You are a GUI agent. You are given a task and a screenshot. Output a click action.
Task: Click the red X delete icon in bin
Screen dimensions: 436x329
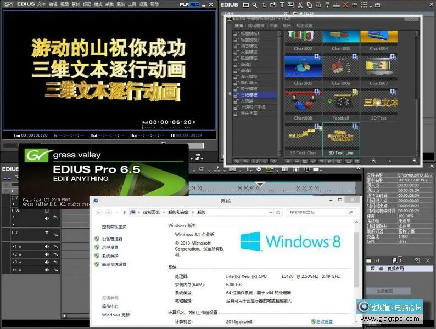click(x=345, y=5)
